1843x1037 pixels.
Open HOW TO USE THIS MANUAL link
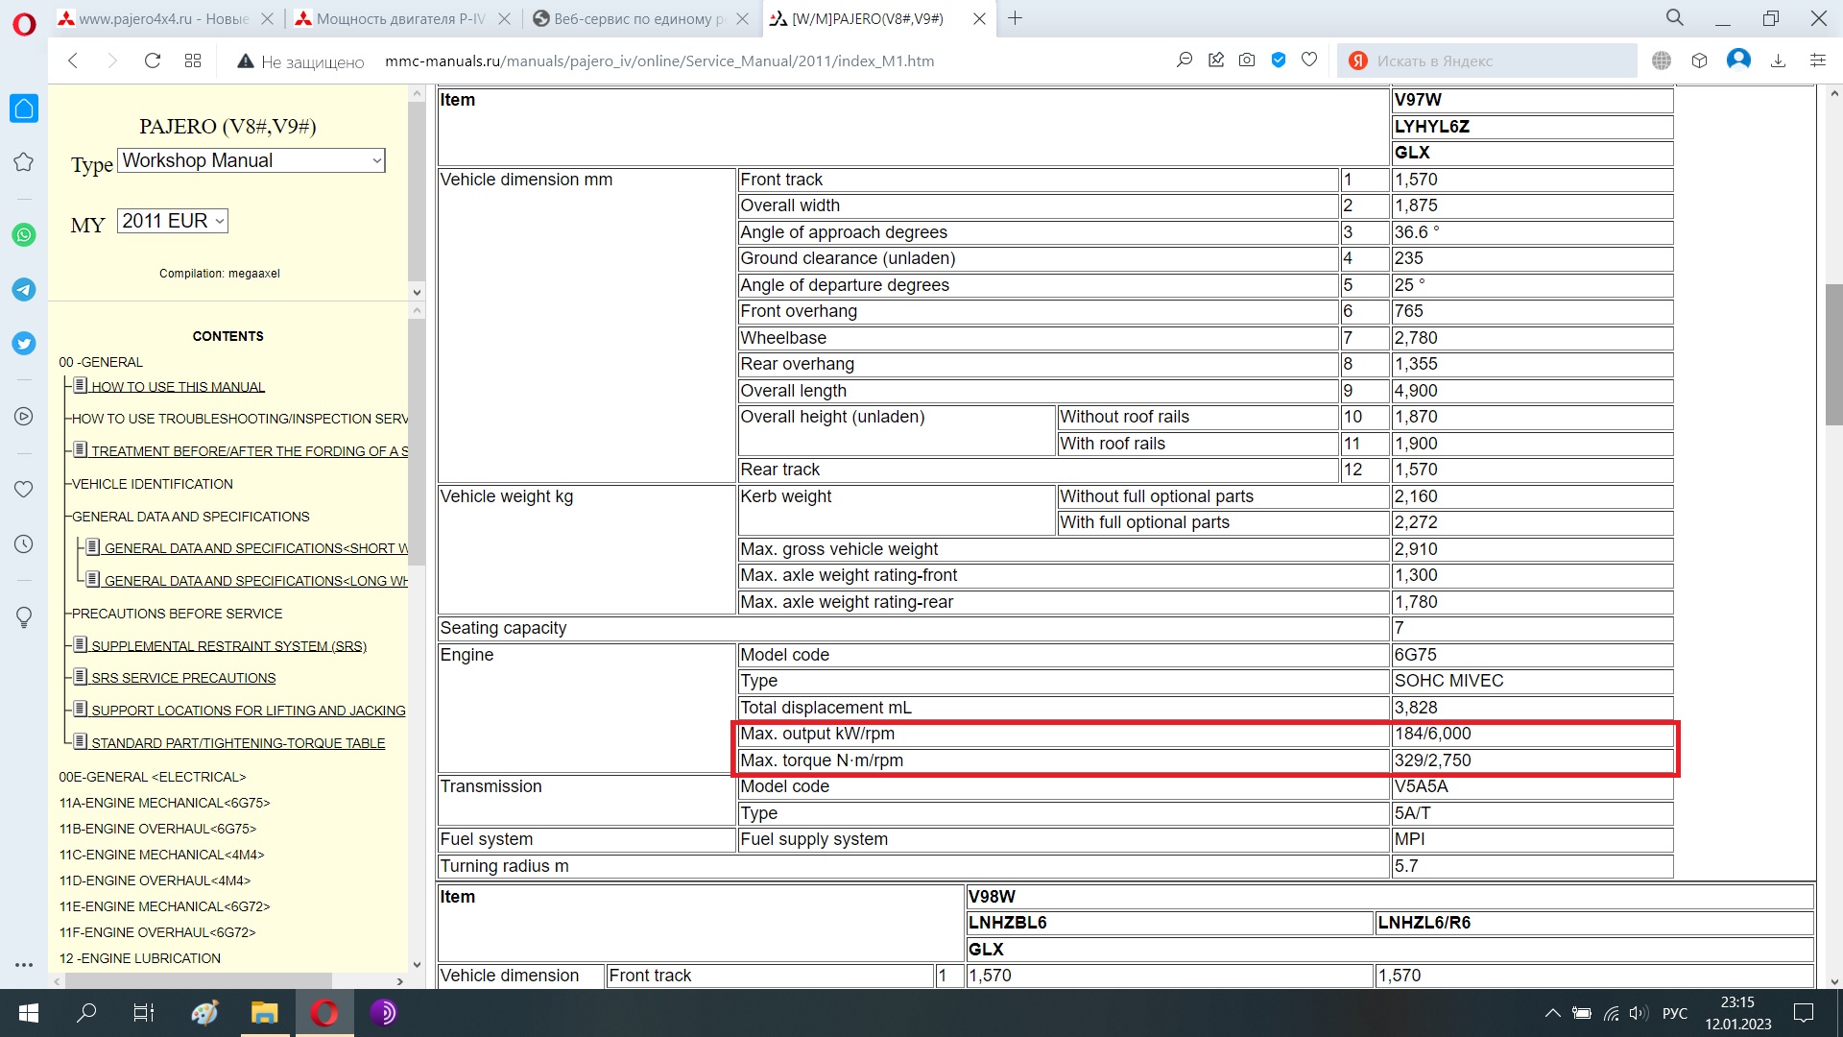tap(178, 387)
